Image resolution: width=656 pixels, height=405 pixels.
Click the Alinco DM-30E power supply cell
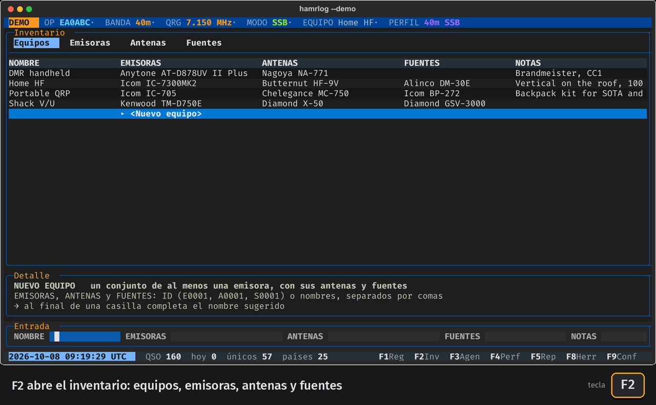pyautogui.click(x=437, y=83)
